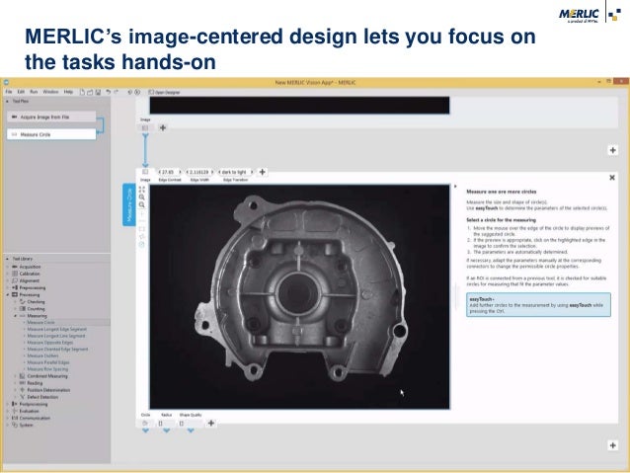The image size is (630, 473).
Task: Click the zoom in magnifier icon
Action: (x=142, y=197)
